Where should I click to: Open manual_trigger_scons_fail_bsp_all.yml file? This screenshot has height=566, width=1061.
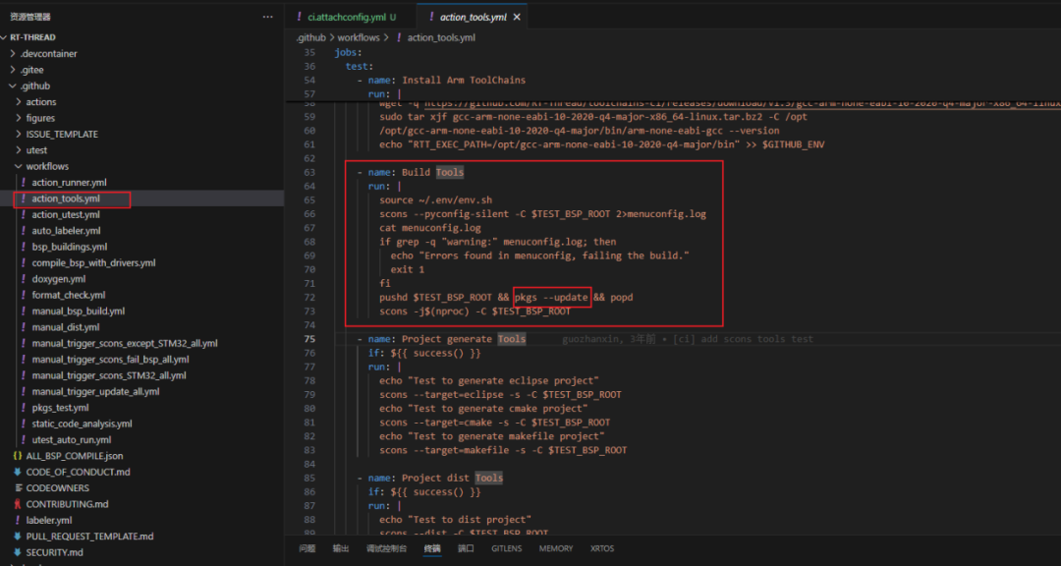coord(110,360)
